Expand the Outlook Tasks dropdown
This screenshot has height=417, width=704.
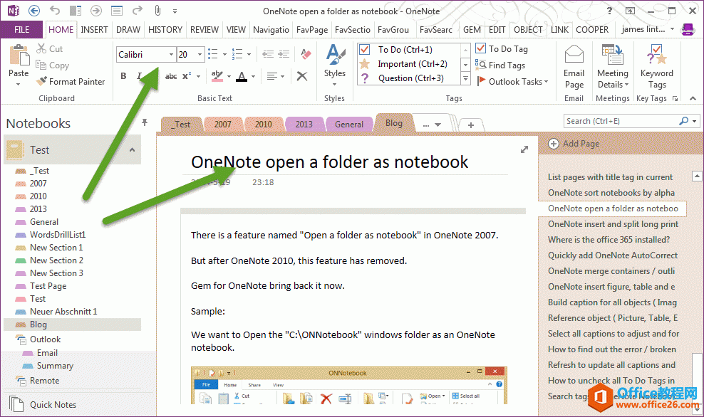point(546,82)
